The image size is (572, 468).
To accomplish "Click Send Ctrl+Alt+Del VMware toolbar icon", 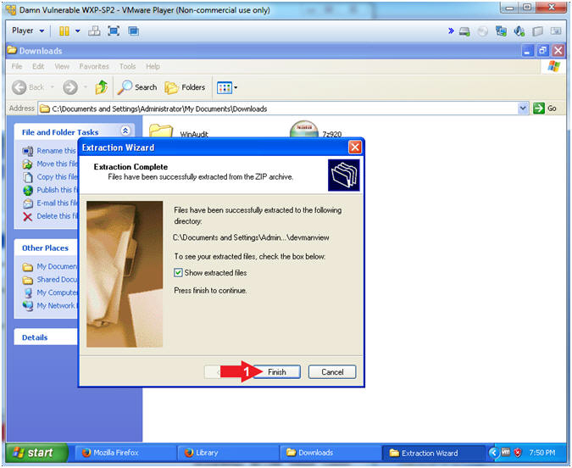I will point(94,31).
